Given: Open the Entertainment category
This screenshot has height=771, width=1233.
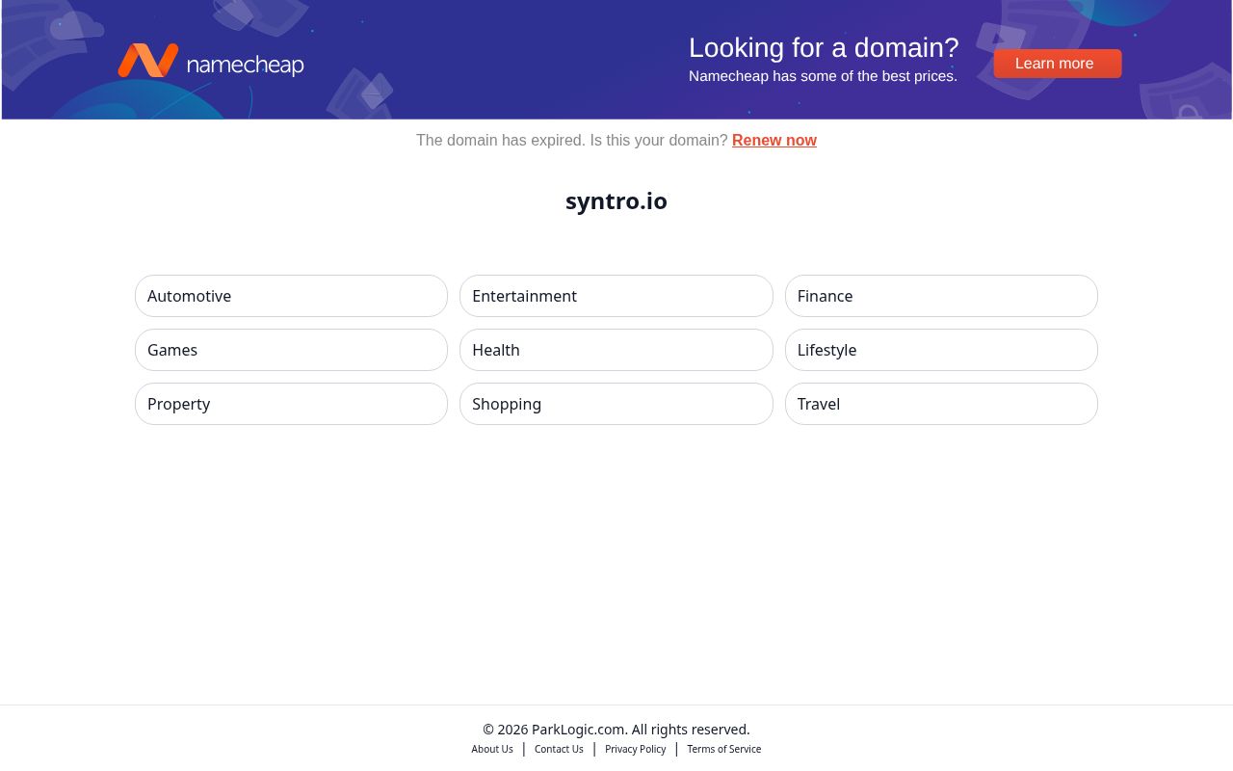Looking at the screenshot, I should [616, 296].
